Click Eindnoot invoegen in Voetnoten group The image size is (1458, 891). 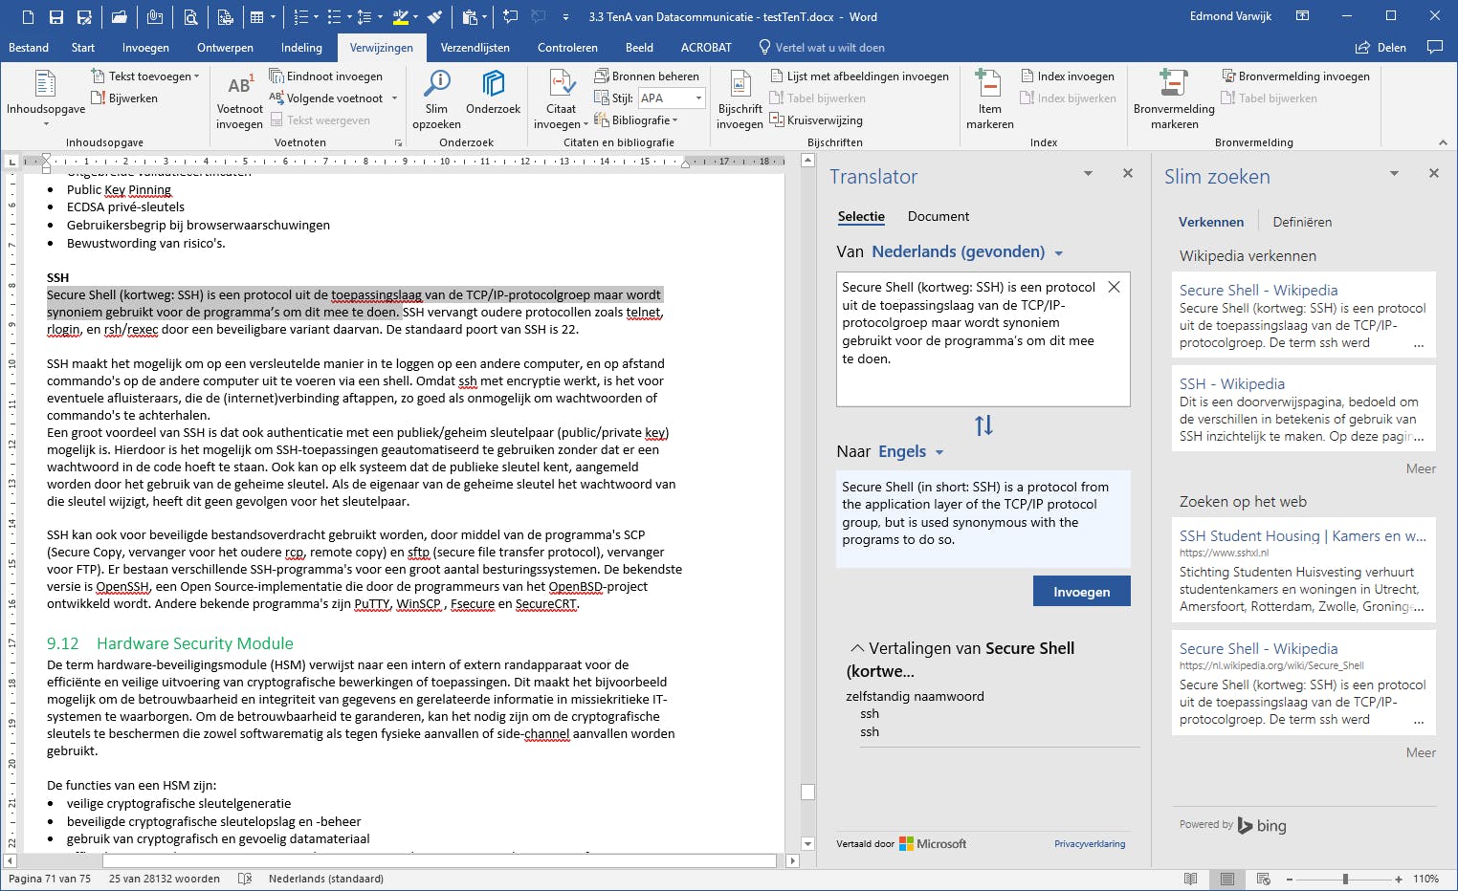point(326,76)
